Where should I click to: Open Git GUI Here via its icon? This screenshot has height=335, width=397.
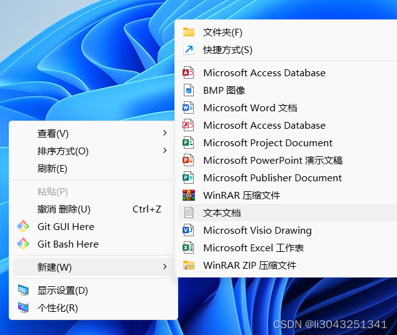click(x=23, y=226)
